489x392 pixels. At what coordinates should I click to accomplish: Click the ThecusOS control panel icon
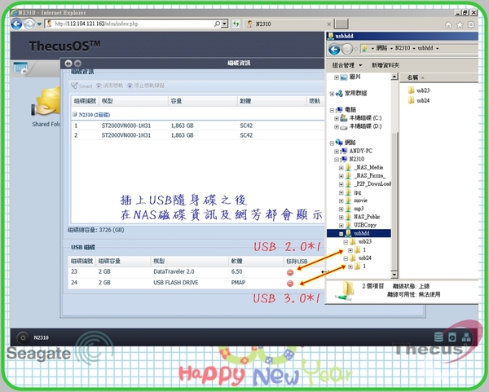[20, 68]
